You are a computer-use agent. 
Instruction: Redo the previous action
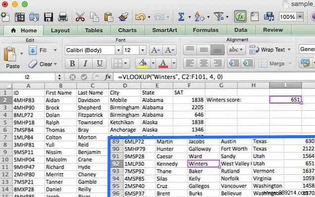pyautogui.click(x=159, y=17)
